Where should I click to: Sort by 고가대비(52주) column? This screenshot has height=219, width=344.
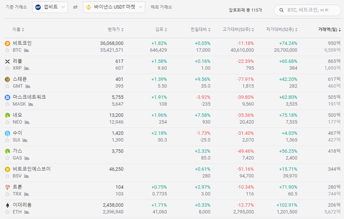[x=238, y=30]
